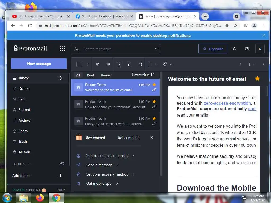The height and width of the screenshot is (203, 271).
Task: Unstar message in reading pane header
Action: (x=257, y=79)
